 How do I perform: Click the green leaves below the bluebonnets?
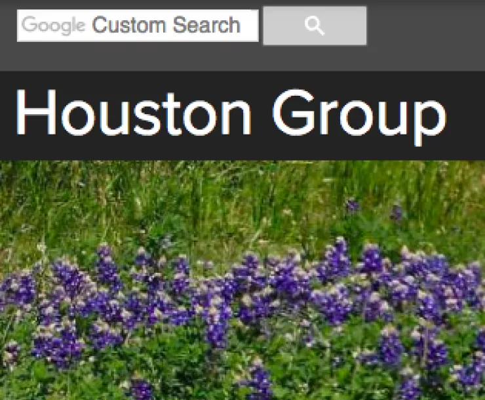click(x=197, y=374)
